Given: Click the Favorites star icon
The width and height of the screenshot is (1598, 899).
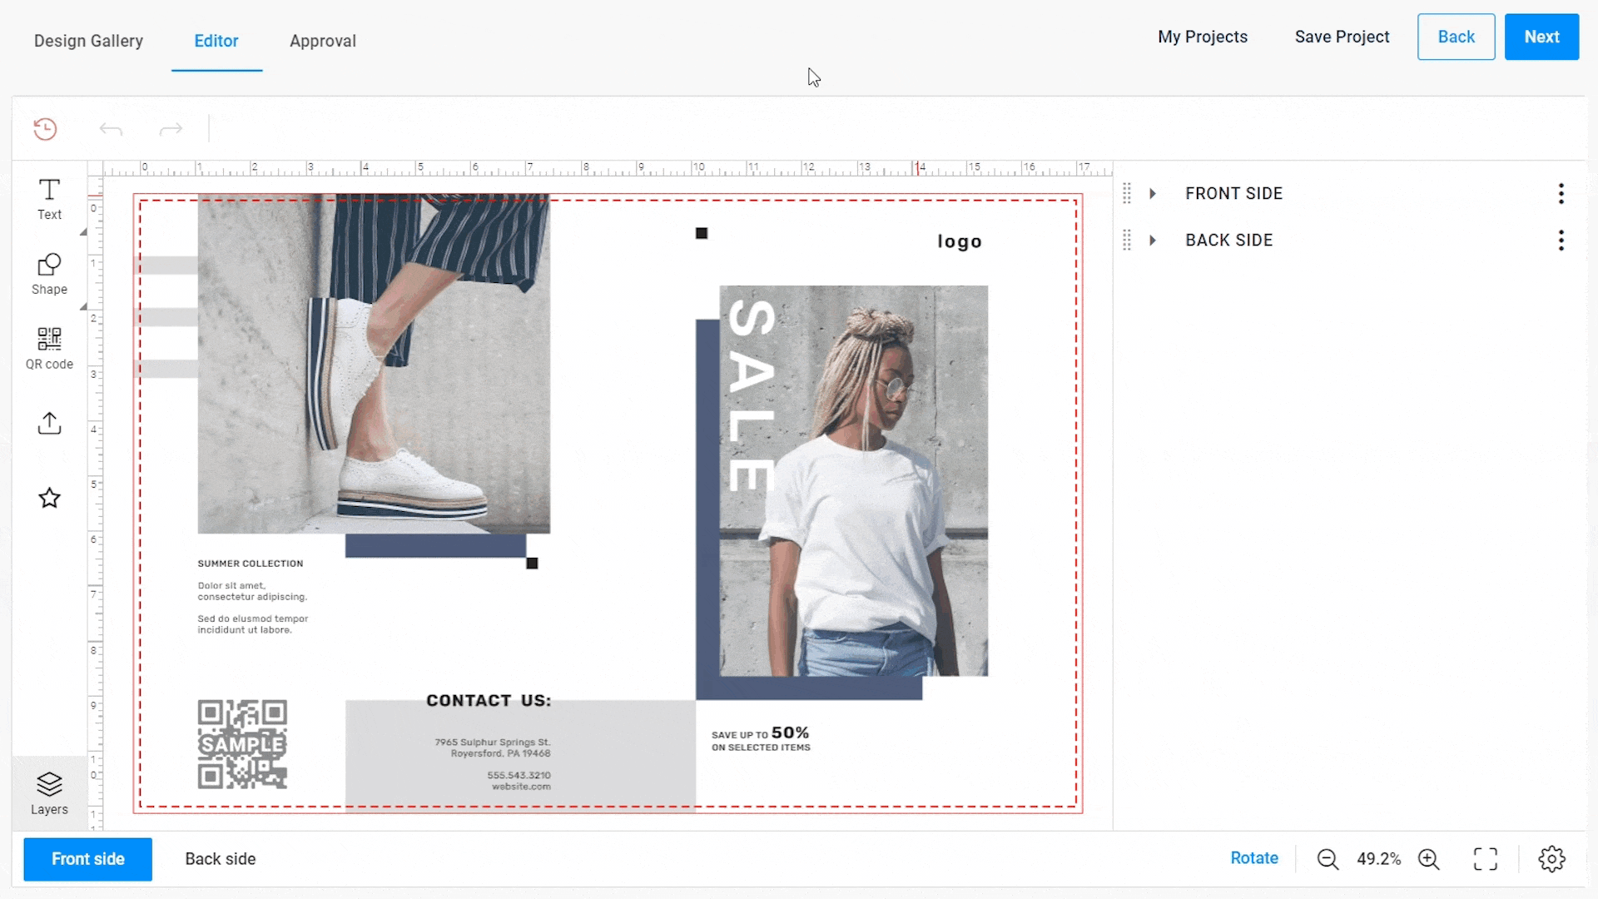Looking at the screenshot, I should click(49, 499).
